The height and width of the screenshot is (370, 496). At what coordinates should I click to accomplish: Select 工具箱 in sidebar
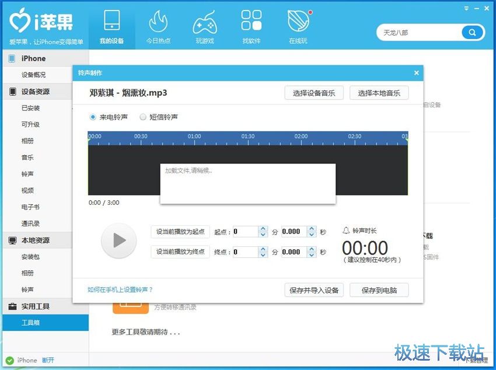click(46, 323)
